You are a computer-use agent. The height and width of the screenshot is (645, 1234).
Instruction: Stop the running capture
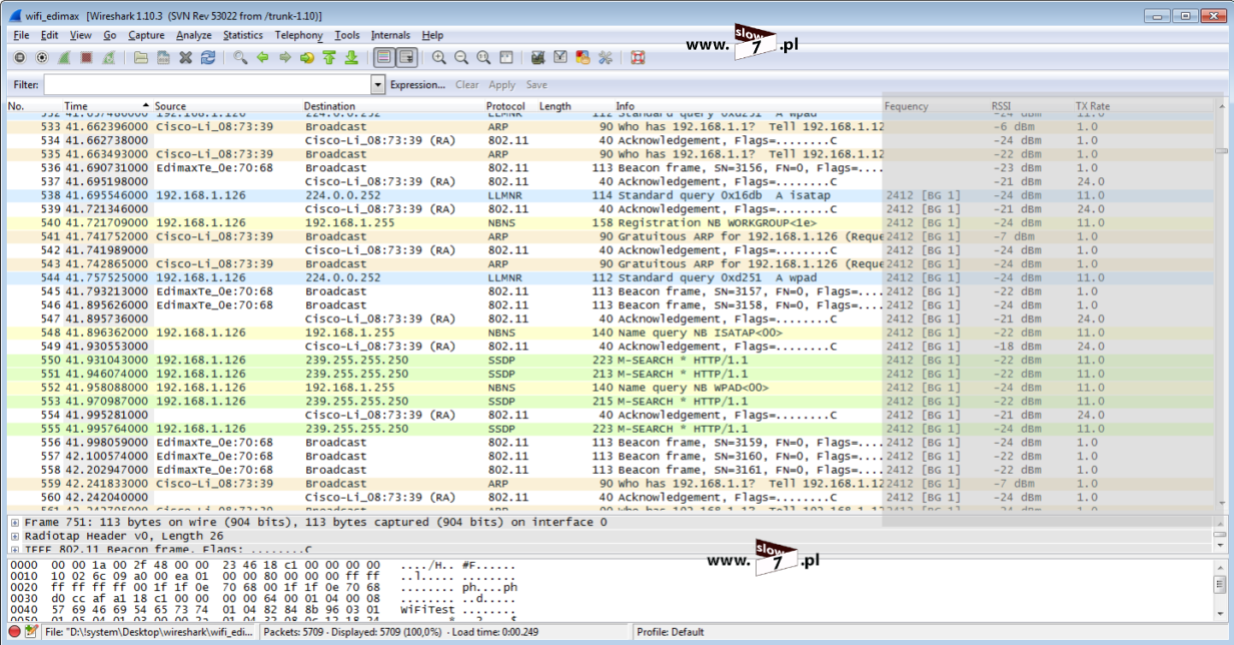[x=86, y=57]
